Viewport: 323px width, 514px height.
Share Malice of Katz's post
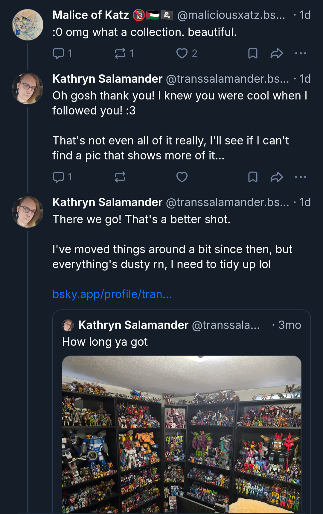pos(277,53)
